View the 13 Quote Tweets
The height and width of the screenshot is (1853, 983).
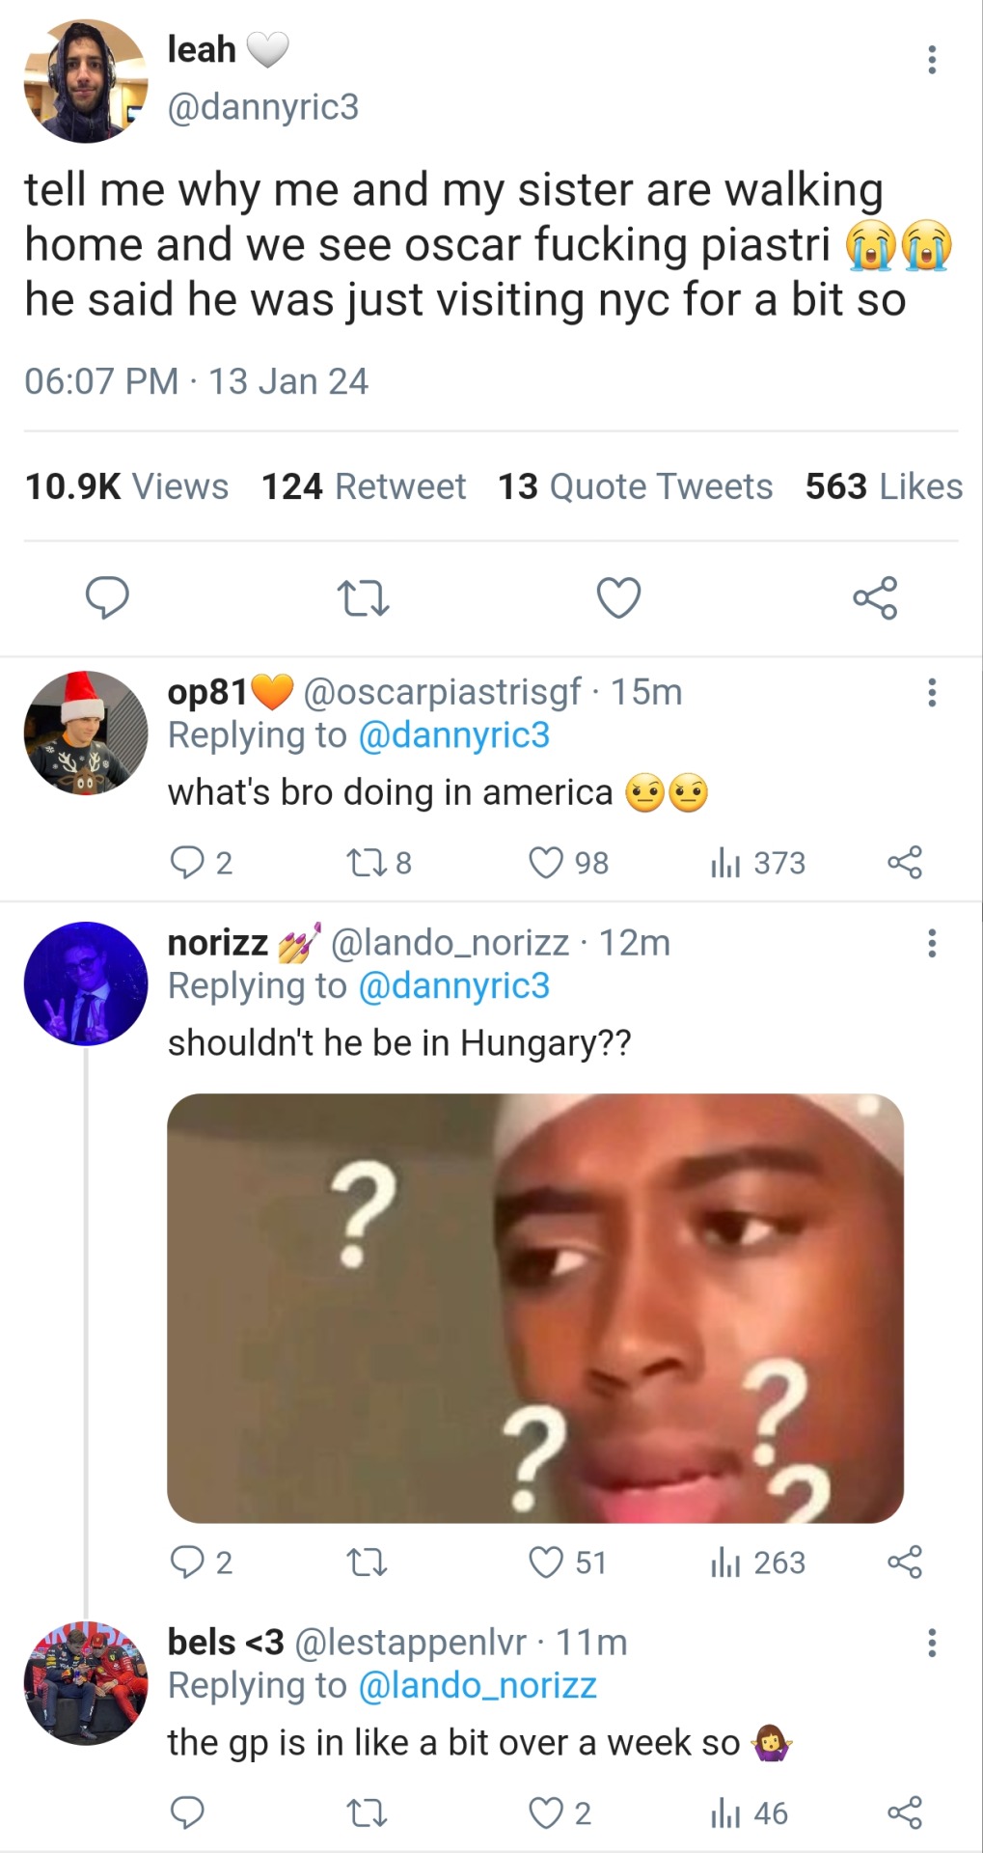pos(635,486)
